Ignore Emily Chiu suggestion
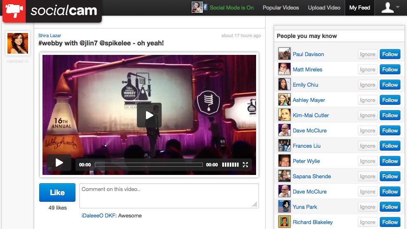The image size is (407, 229). [x=367, y=85]
